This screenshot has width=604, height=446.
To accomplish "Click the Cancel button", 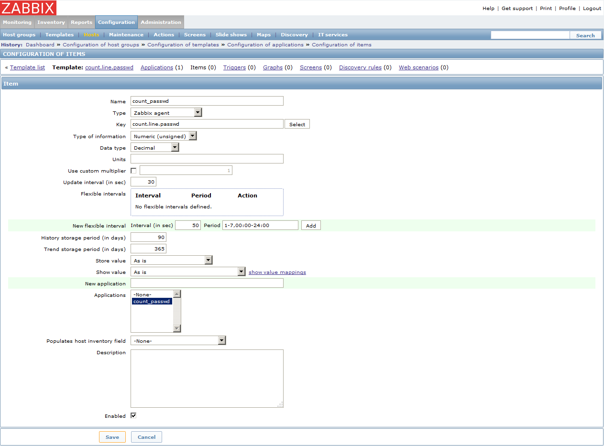I will coord(146,437).
